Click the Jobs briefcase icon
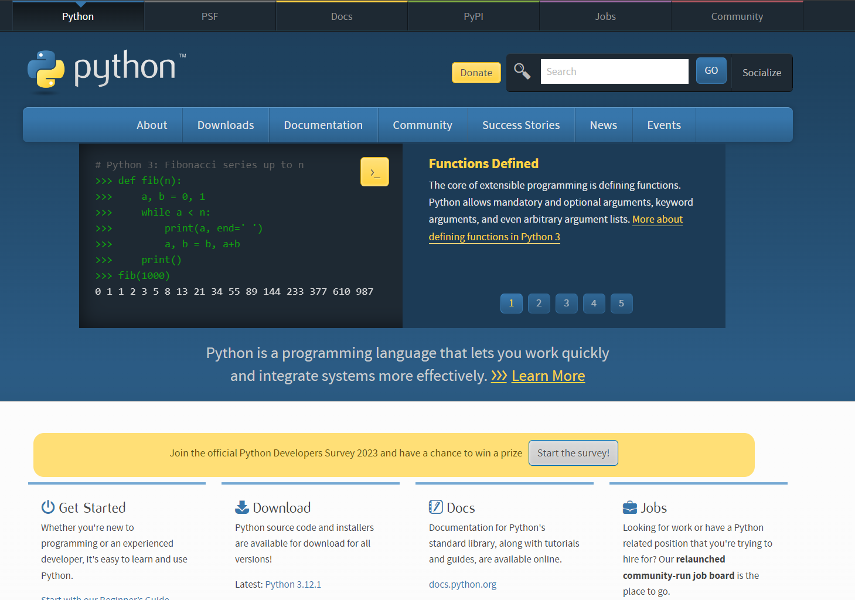Screen dimensions: 855x600 pos(630,507)
